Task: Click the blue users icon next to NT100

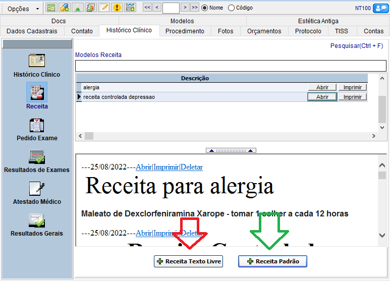Action: pyautogui.click(x=380, y=8)
